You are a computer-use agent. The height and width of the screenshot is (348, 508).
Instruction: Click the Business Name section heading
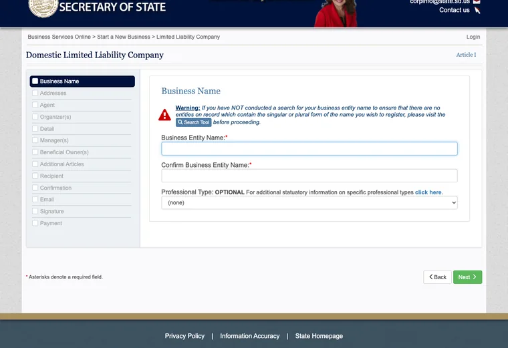(190, 91)
